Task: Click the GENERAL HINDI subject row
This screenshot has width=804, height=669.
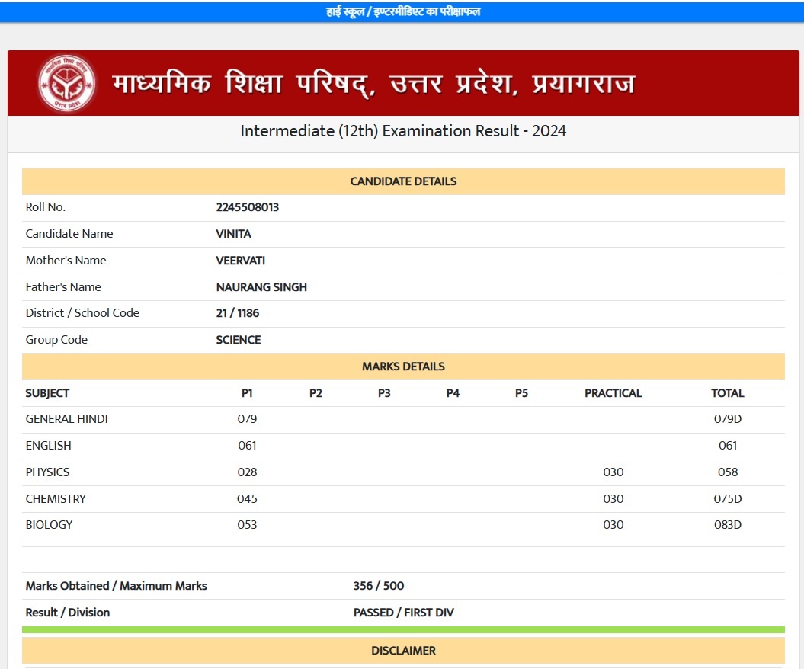Action: tap(403, 419)
